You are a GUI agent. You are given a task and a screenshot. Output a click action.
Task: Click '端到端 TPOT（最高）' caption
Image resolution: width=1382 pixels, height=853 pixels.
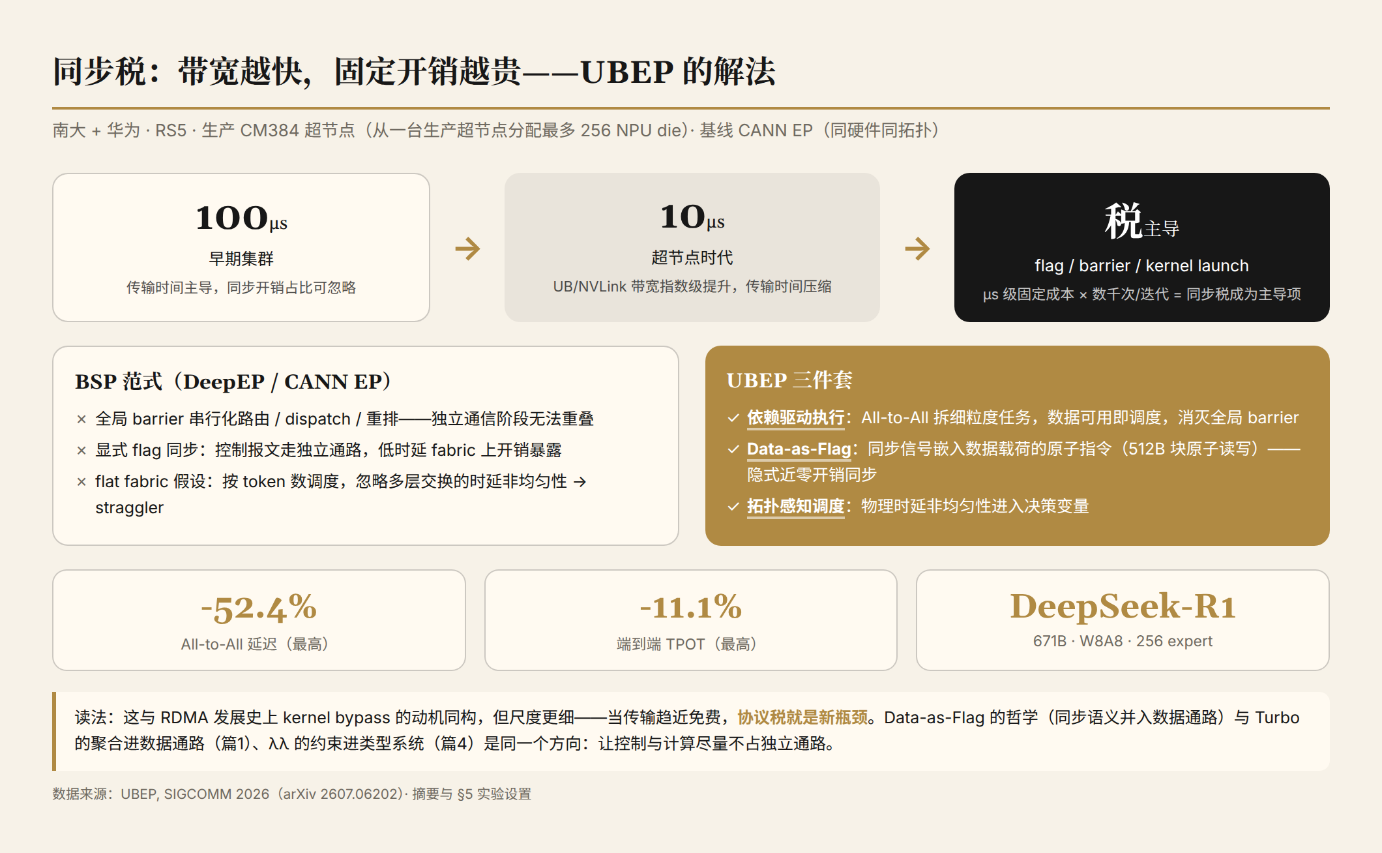click(x=691, y=644)
